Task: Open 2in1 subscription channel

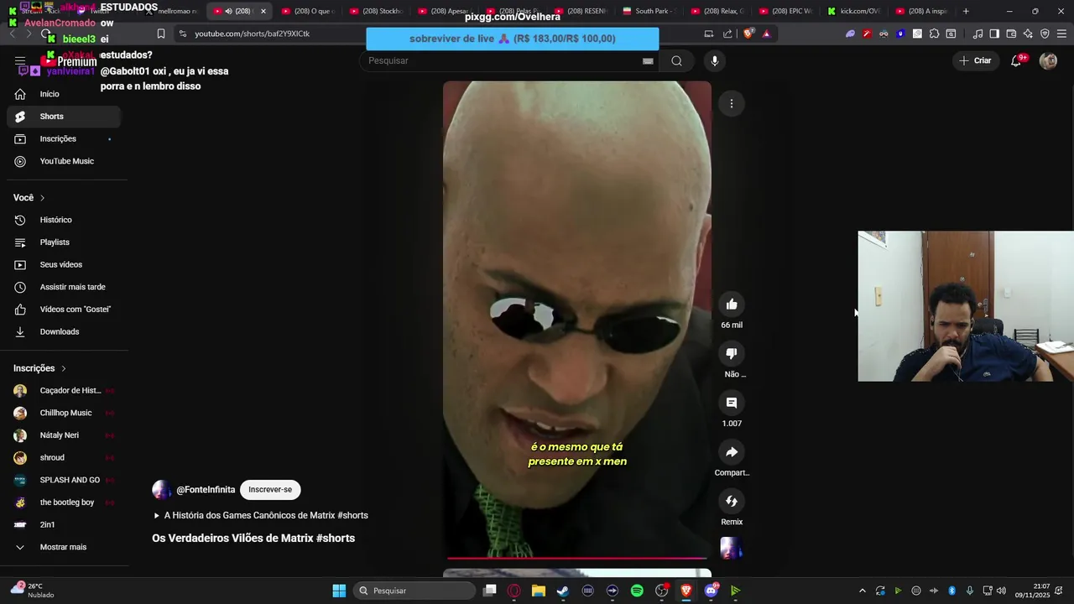Action: (x=64, y=524)
